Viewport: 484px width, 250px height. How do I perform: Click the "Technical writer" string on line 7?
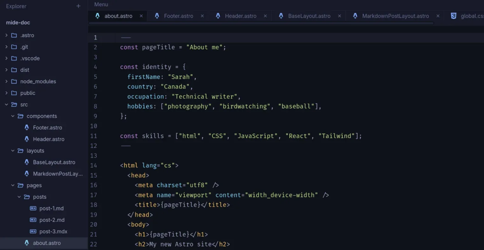pos(204,96)
